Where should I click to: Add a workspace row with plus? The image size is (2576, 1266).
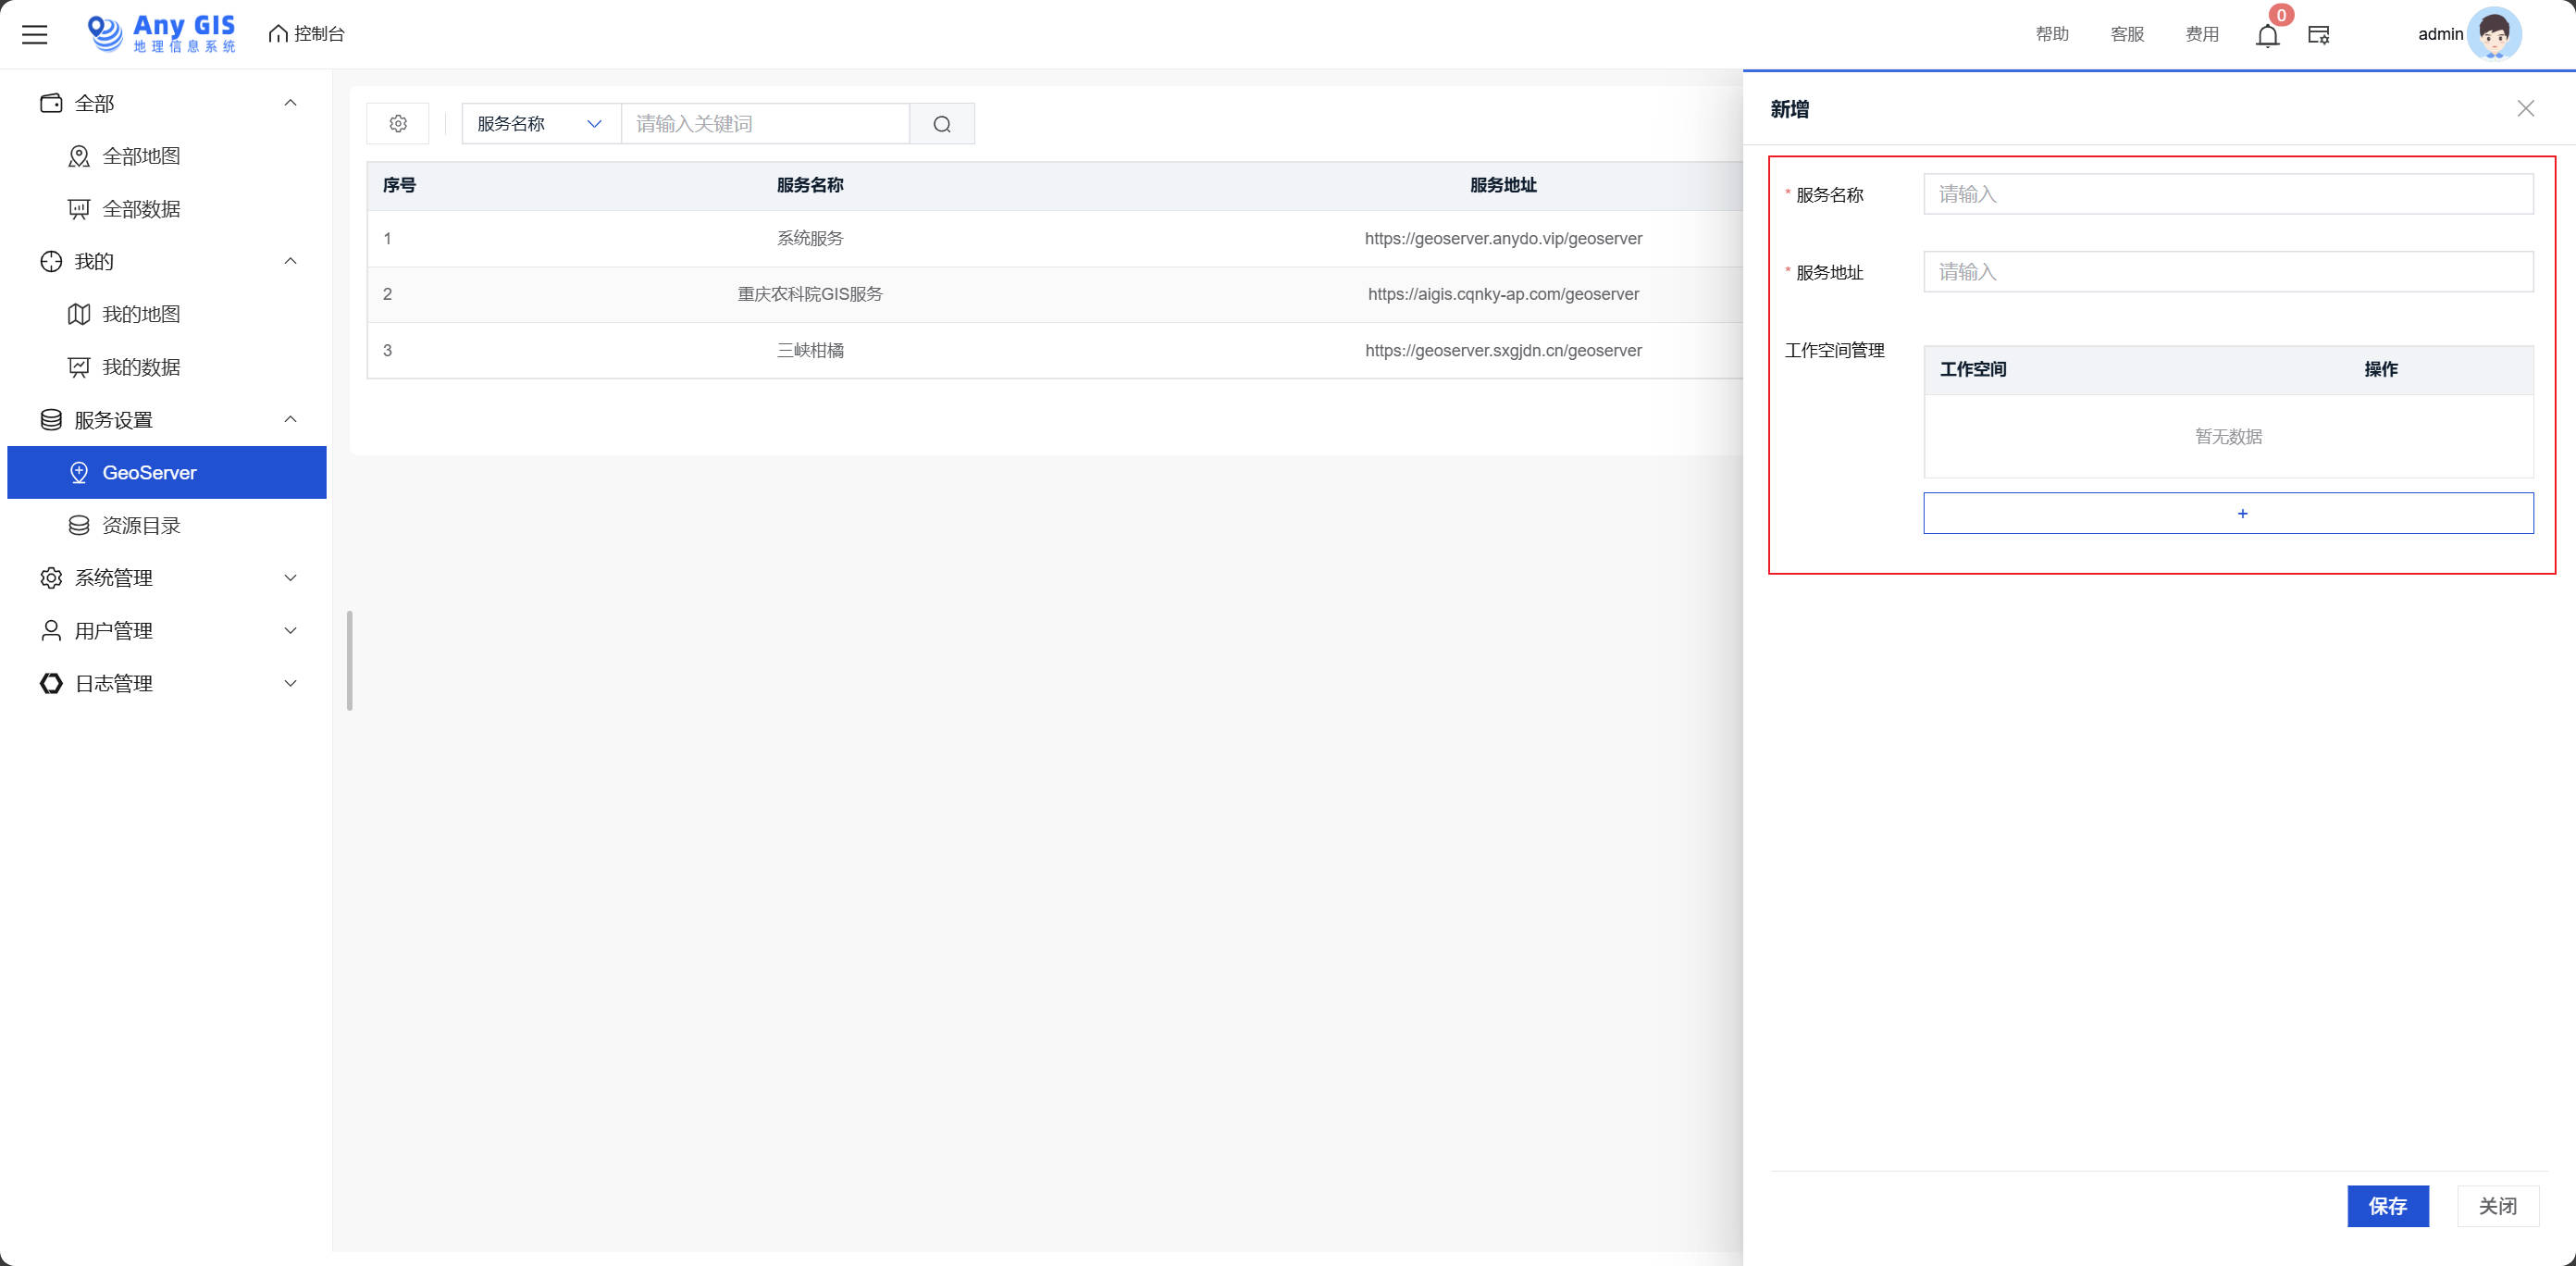point(2228,513)
